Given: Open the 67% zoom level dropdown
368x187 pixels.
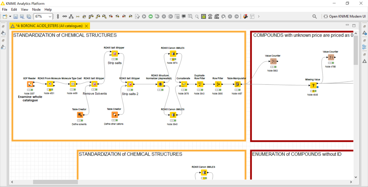Looking at the screenshot, I should [x=50, y=17].
